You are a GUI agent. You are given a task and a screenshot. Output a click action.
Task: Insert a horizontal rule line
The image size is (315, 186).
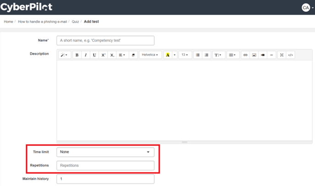tap(272, 55)
